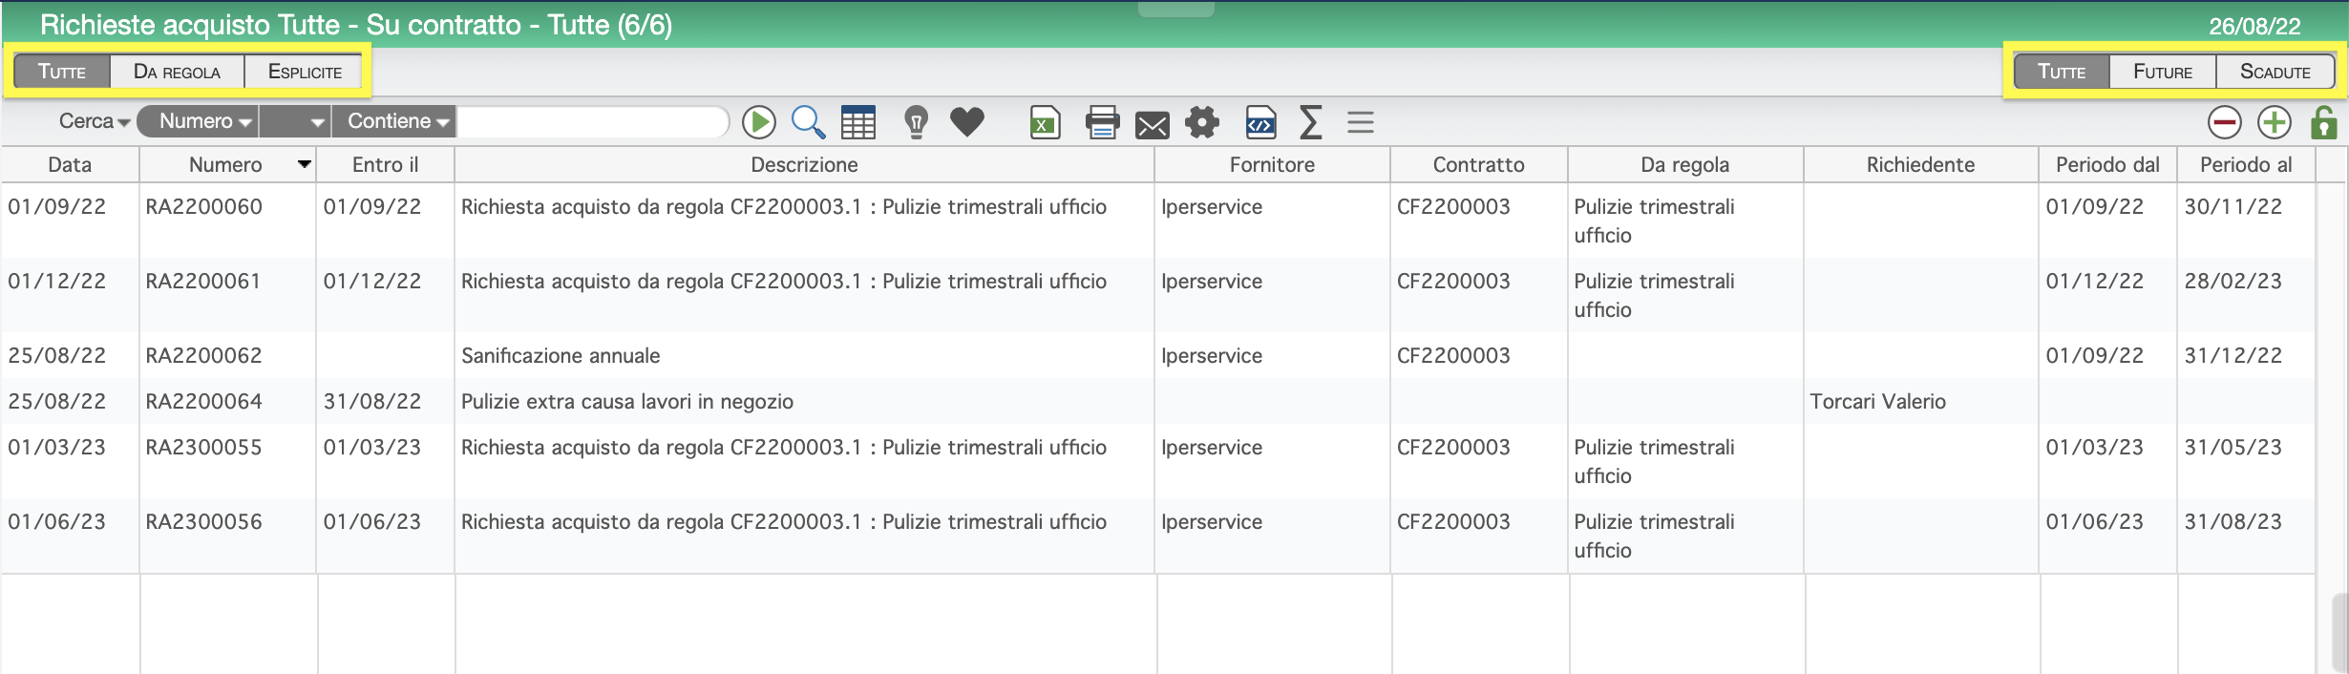Sort by the Da regola column header

(1684, 164)
